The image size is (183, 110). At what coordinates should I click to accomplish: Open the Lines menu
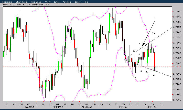(x=57, y=2)
